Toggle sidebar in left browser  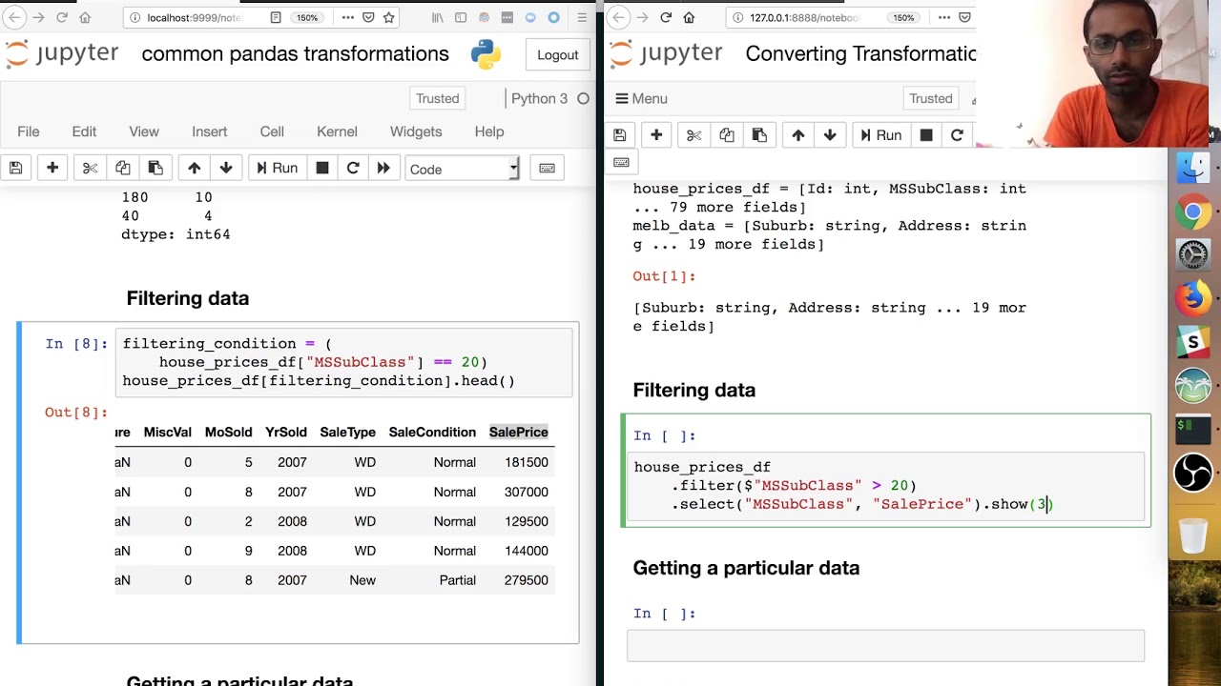pyautogui.click(x=461, y=17)
